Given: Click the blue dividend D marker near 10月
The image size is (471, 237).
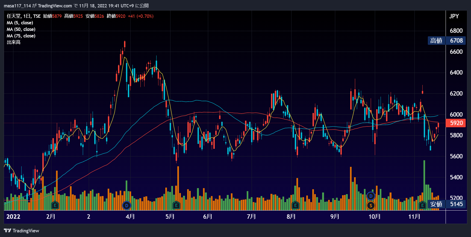Looking at the screenshot, I should [x=371, y=196].
